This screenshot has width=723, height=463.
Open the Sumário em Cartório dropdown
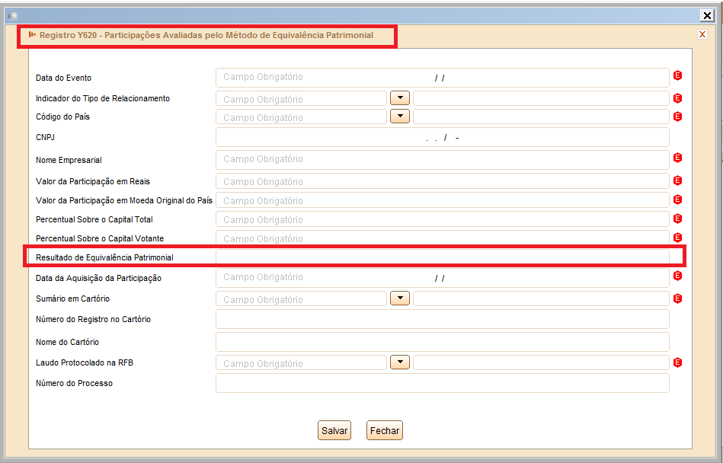tap(400, 299)
